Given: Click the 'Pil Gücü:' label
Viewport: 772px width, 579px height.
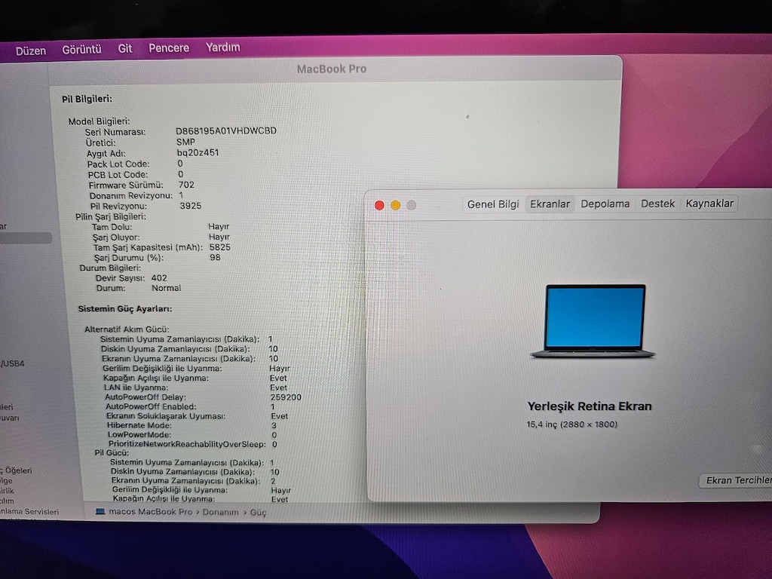Looking at the screenshot, I should [x=112, y=452].
